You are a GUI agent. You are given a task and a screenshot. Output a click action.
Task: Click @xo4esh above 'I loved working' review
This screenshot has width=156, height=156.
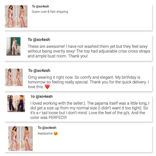[44, 97]
